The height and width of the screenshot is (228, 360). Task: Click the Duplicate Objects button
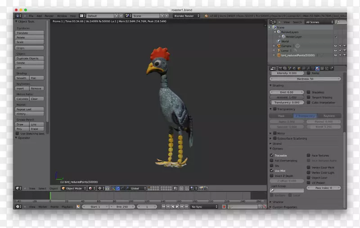pos(29,58)
